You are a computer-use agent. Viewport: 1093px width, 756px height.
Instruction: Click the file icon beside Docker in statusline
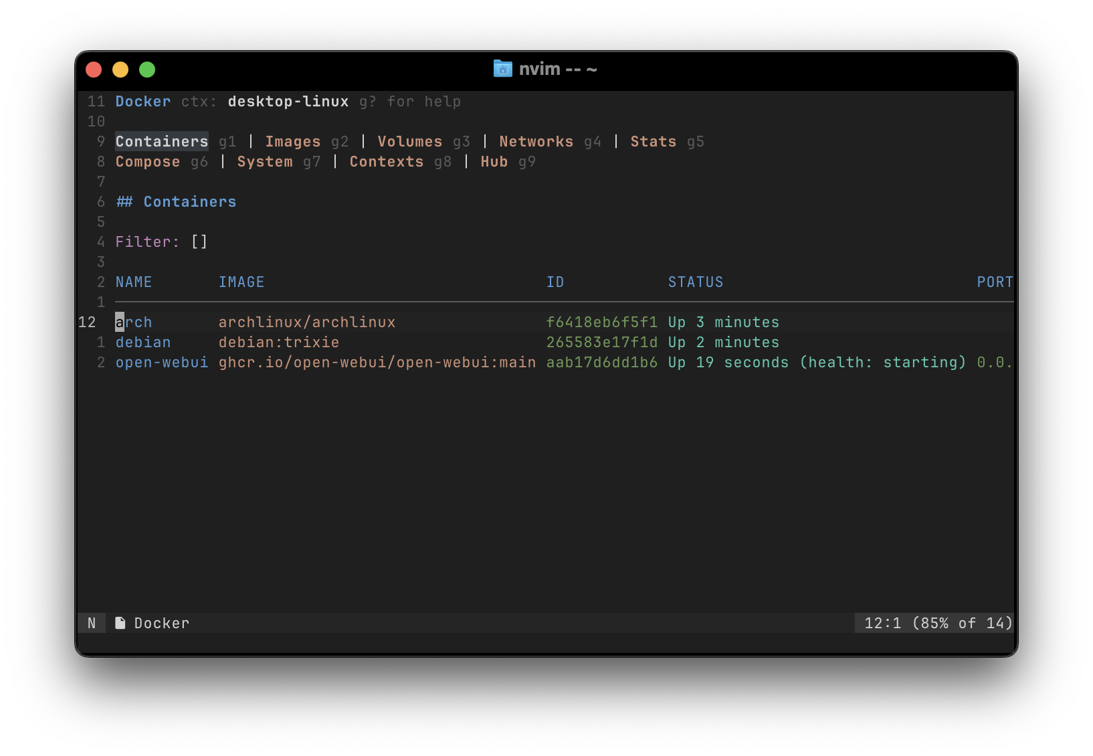pos(120,623)
